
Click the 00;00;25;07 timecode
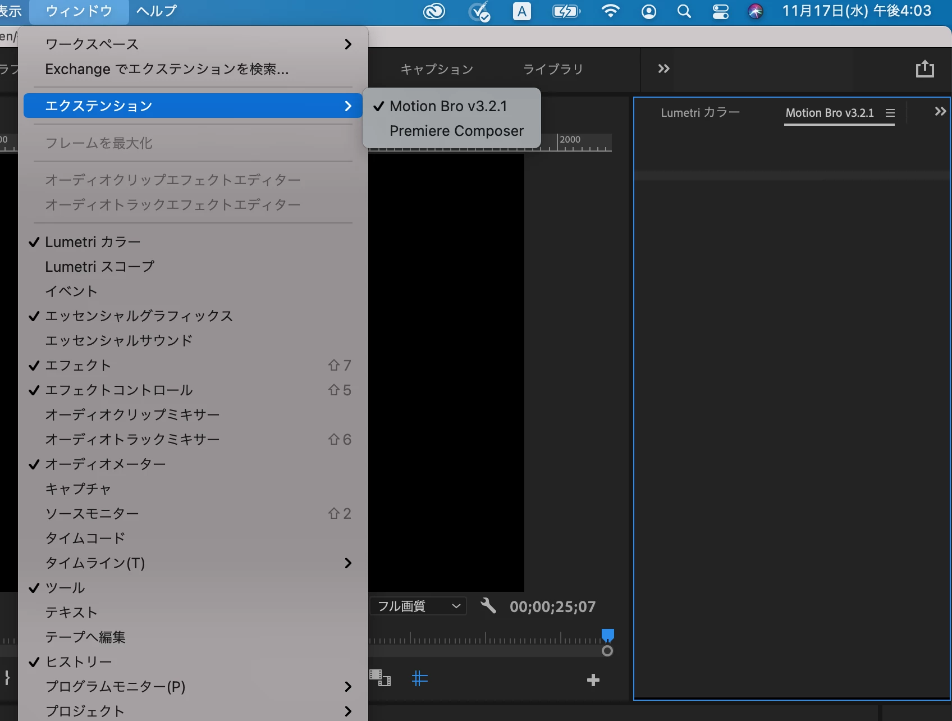click(552, 606)
